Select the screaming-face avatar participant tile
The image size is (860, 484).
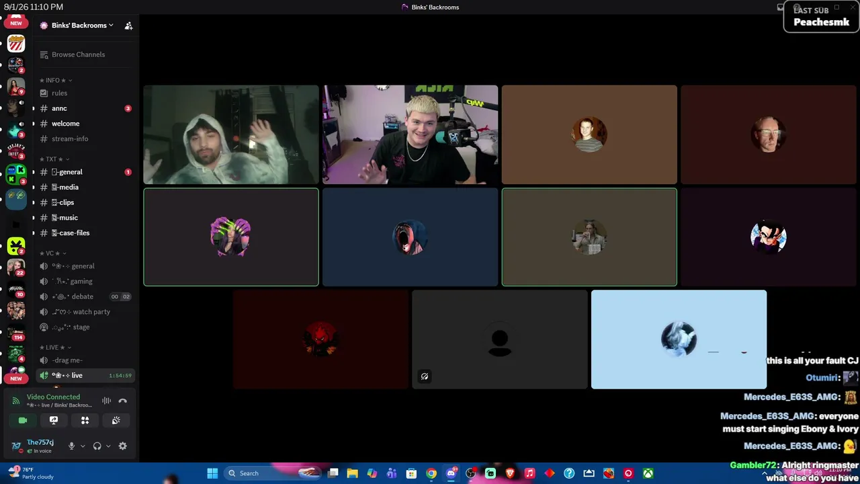[410, 237]
